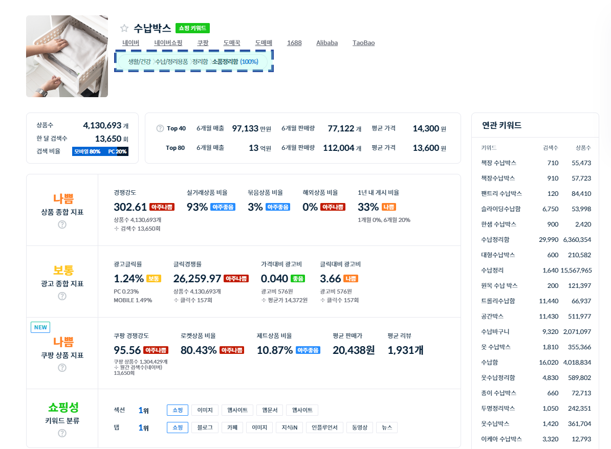Click help icon under 상품 종합 지표

pyautogui.click(x=62, y=224)
